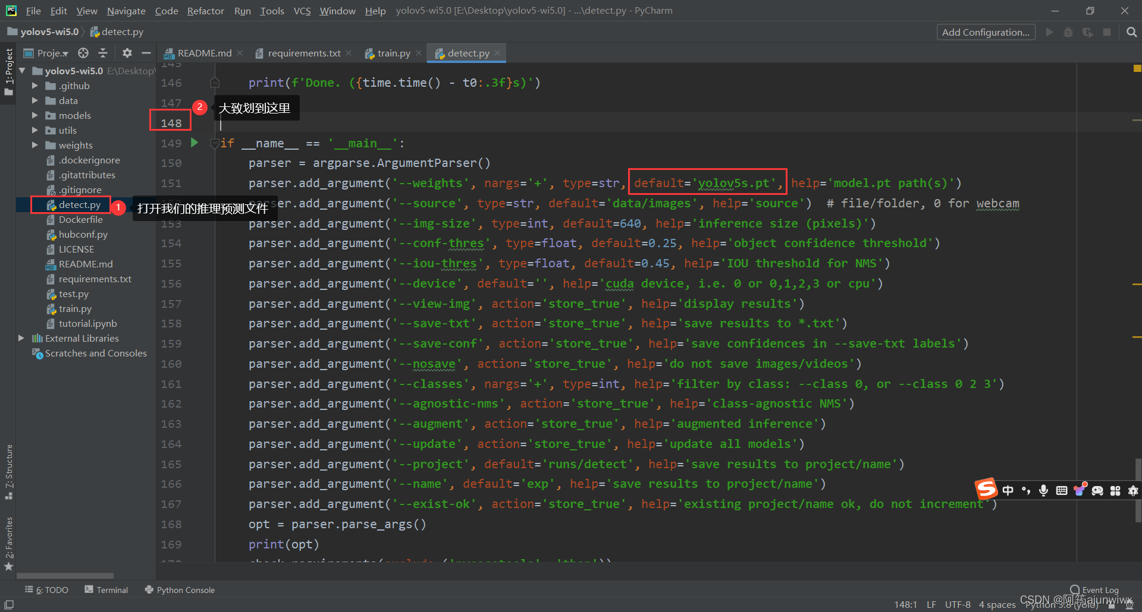Expand External Libraries node

(x=21, y=338)
